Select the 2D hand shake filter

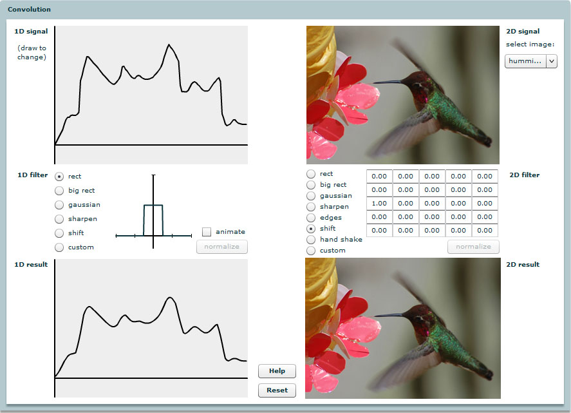coord(312,240)
